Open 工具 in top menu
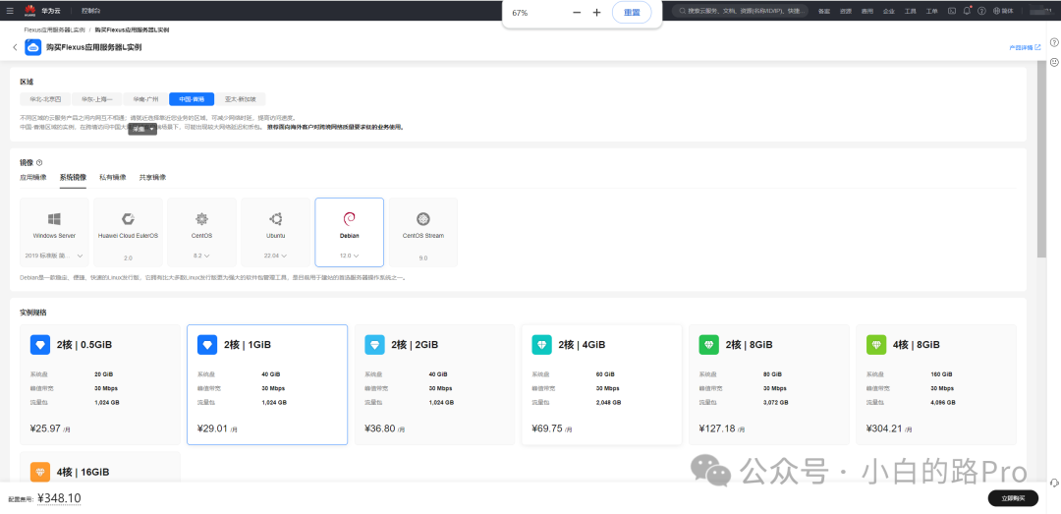Viewport: 1061px width, 514px height. click(x=911, y=11)
